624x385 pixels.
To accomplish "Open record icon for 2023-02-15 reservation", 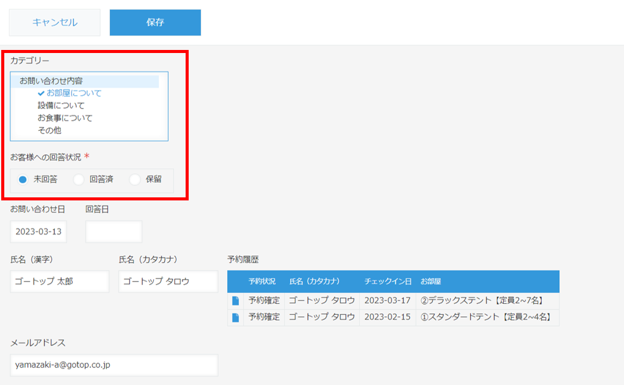I will pyautogui.click(x=236, y=317).
